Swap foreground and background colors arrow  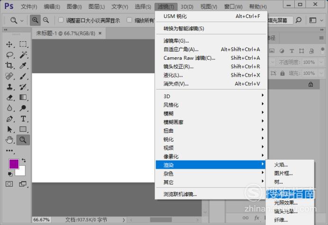coord(24,161)
